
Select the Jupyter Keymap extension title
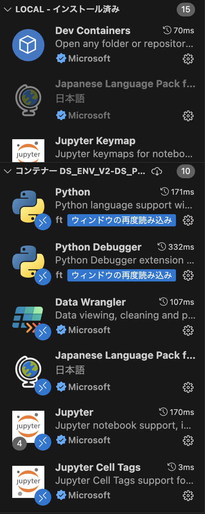(x=95, y=141)
